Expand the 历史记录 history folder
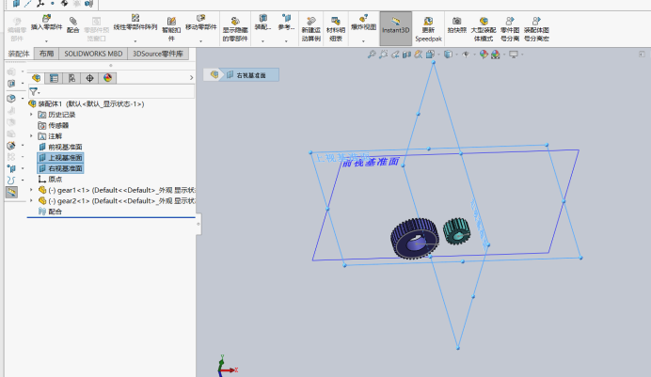The image size is (651, 377). (x=31, y=115)
